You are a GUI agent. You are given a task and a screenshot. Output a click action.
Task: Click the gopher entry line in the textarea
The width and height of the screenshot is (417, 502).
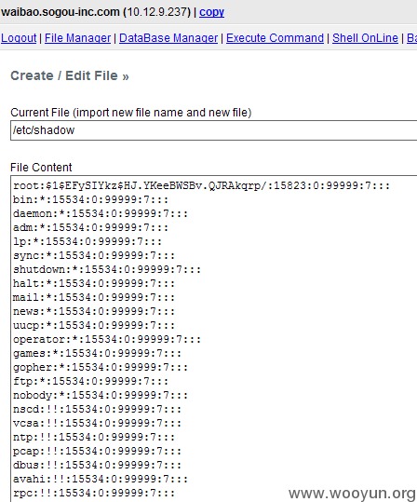(101, 367)
